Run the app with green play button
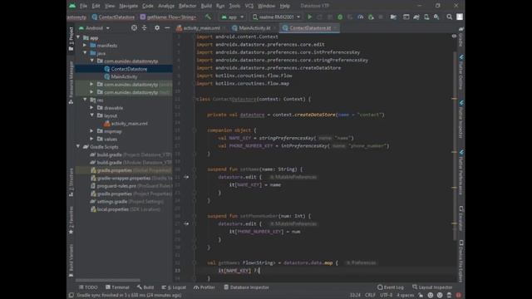Viewport: 532px width, 299px height. coord(309,17)
